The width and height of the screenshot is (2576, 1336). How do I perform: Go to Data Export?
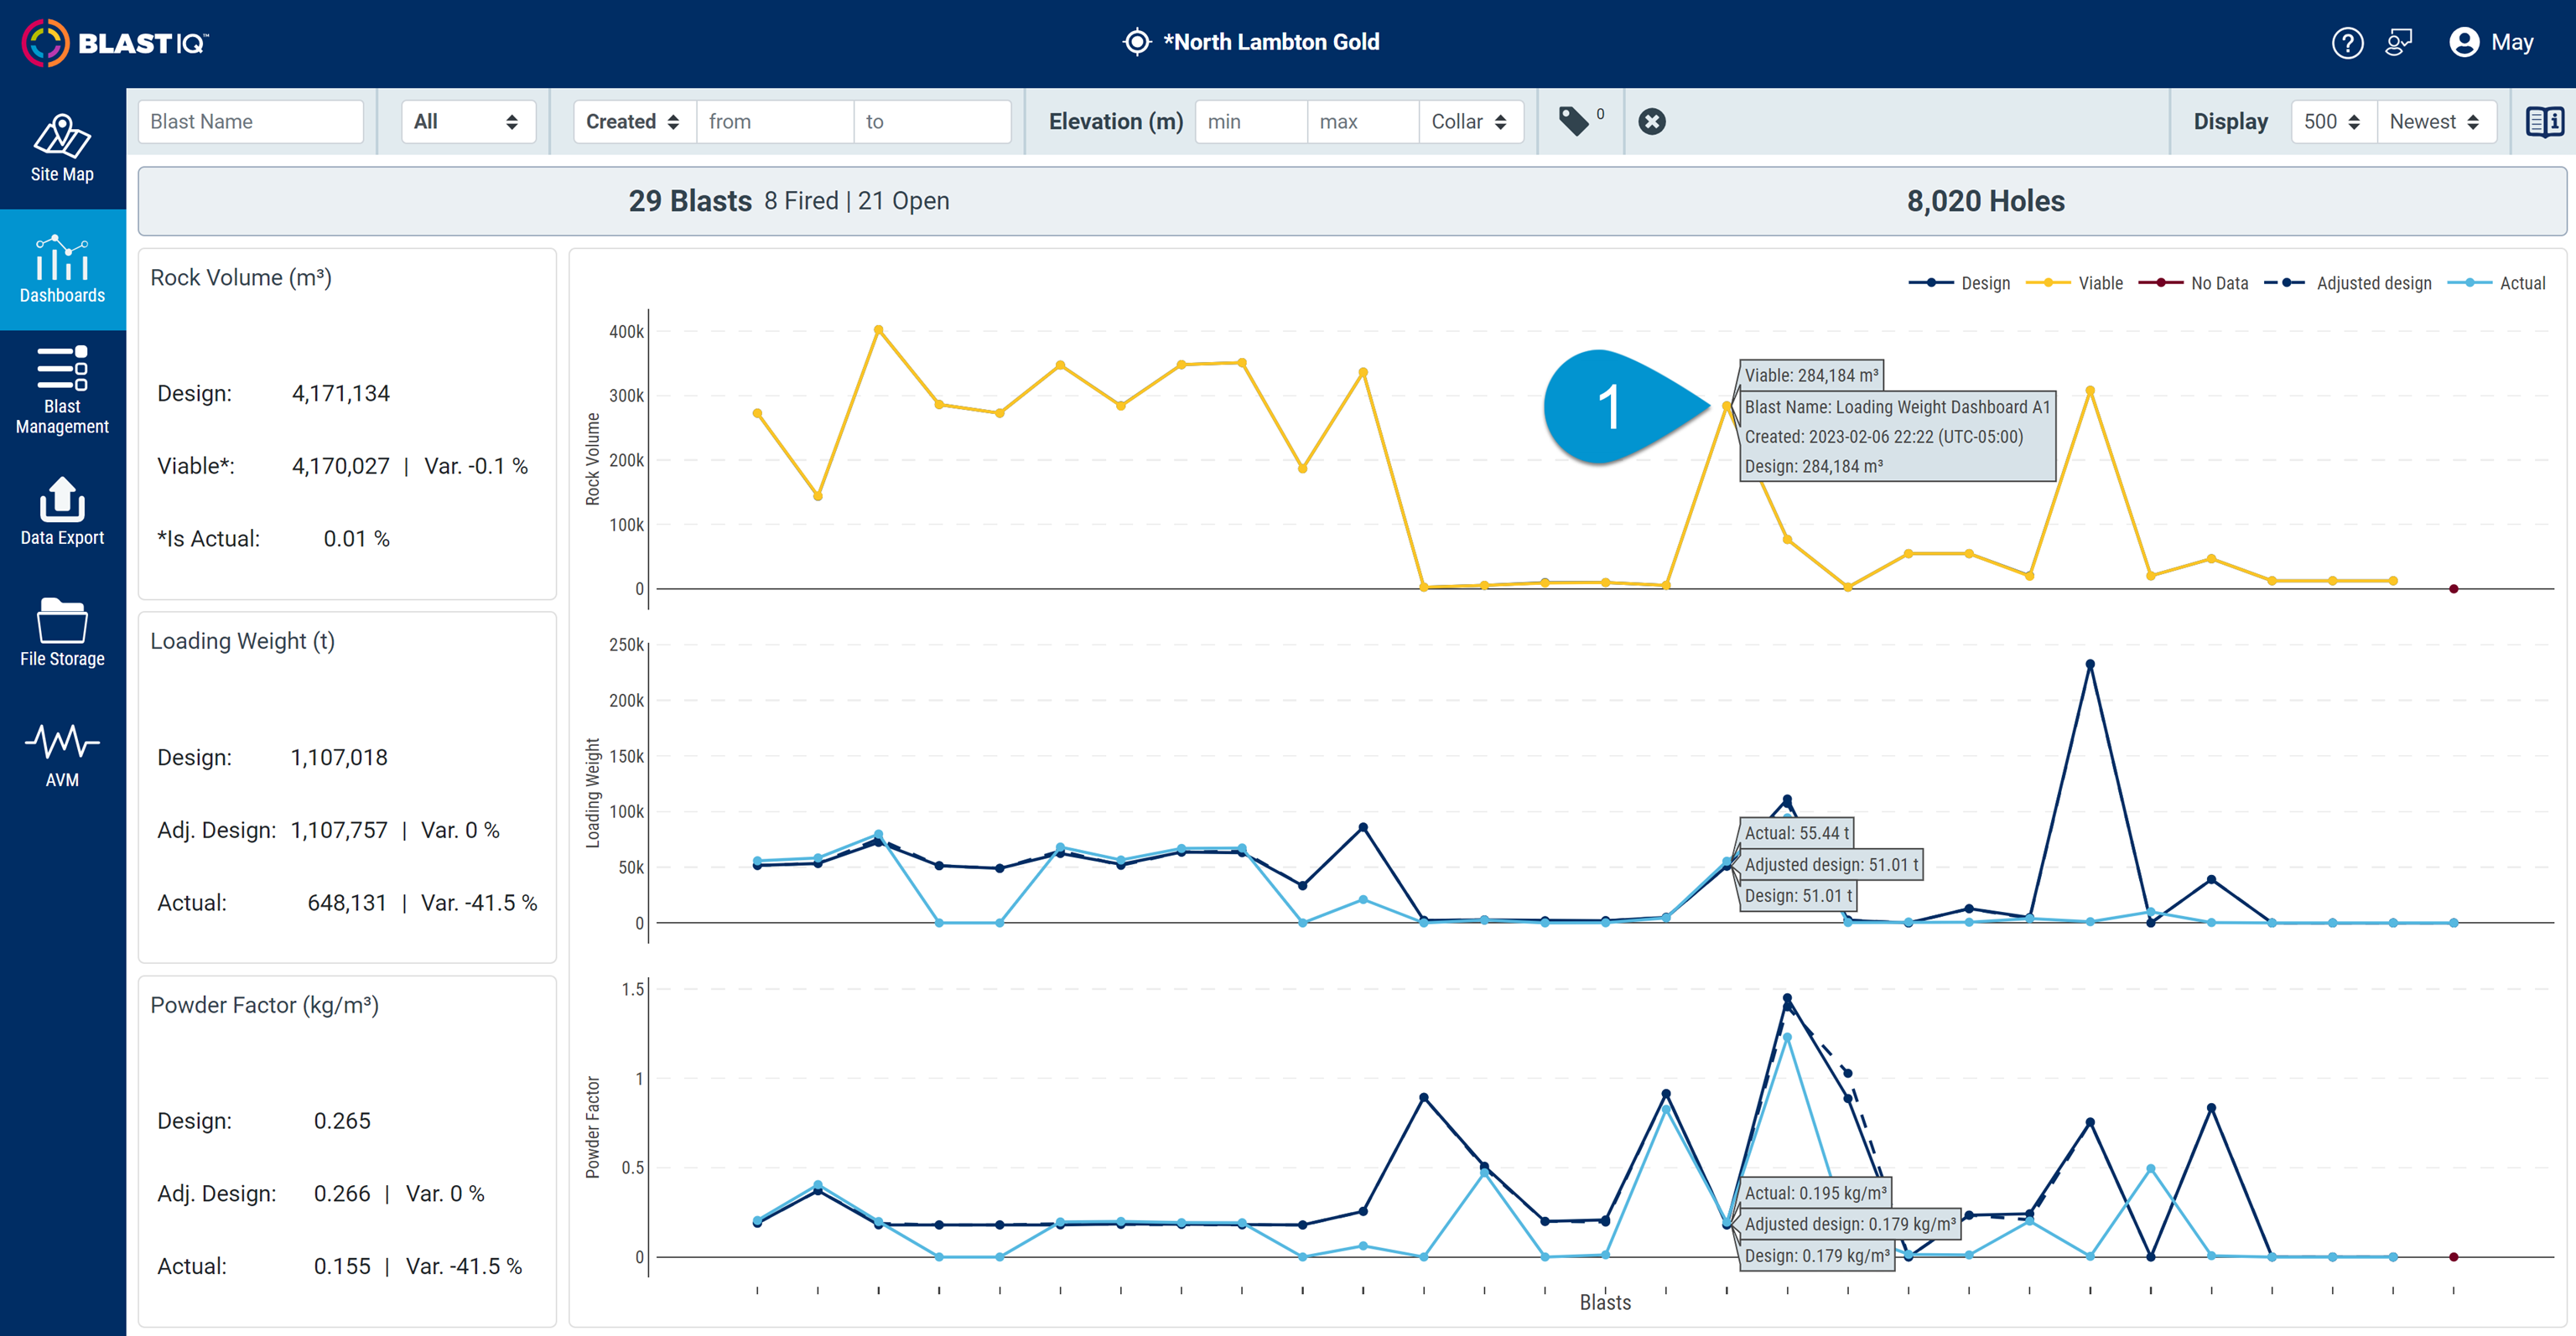(x=62, y=511)
